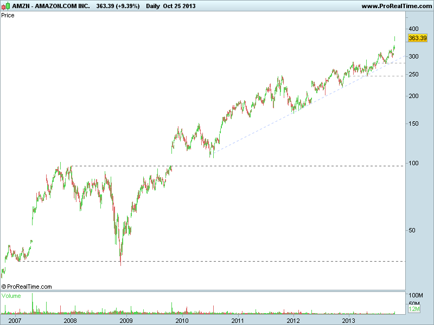Click the candlestick icon beside AMZN title
Image resolution: width=434 pixels, height=325 pixels.
point(6,6)
